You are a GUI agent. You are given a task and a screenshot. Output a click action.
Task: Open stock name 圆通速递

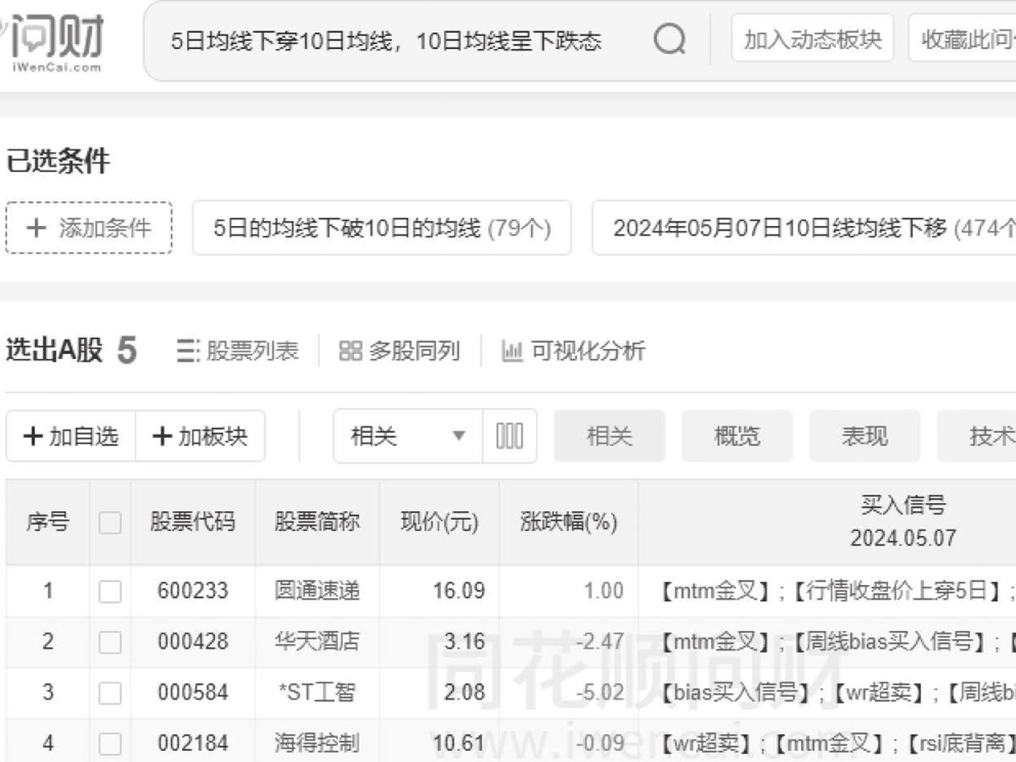point(317,591)
